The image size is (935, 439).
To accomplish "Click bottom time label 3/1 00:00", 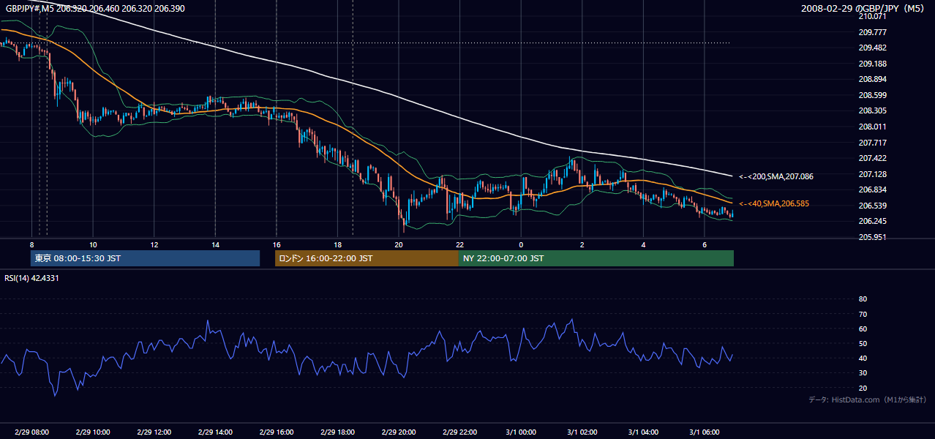I will (520, 432).
